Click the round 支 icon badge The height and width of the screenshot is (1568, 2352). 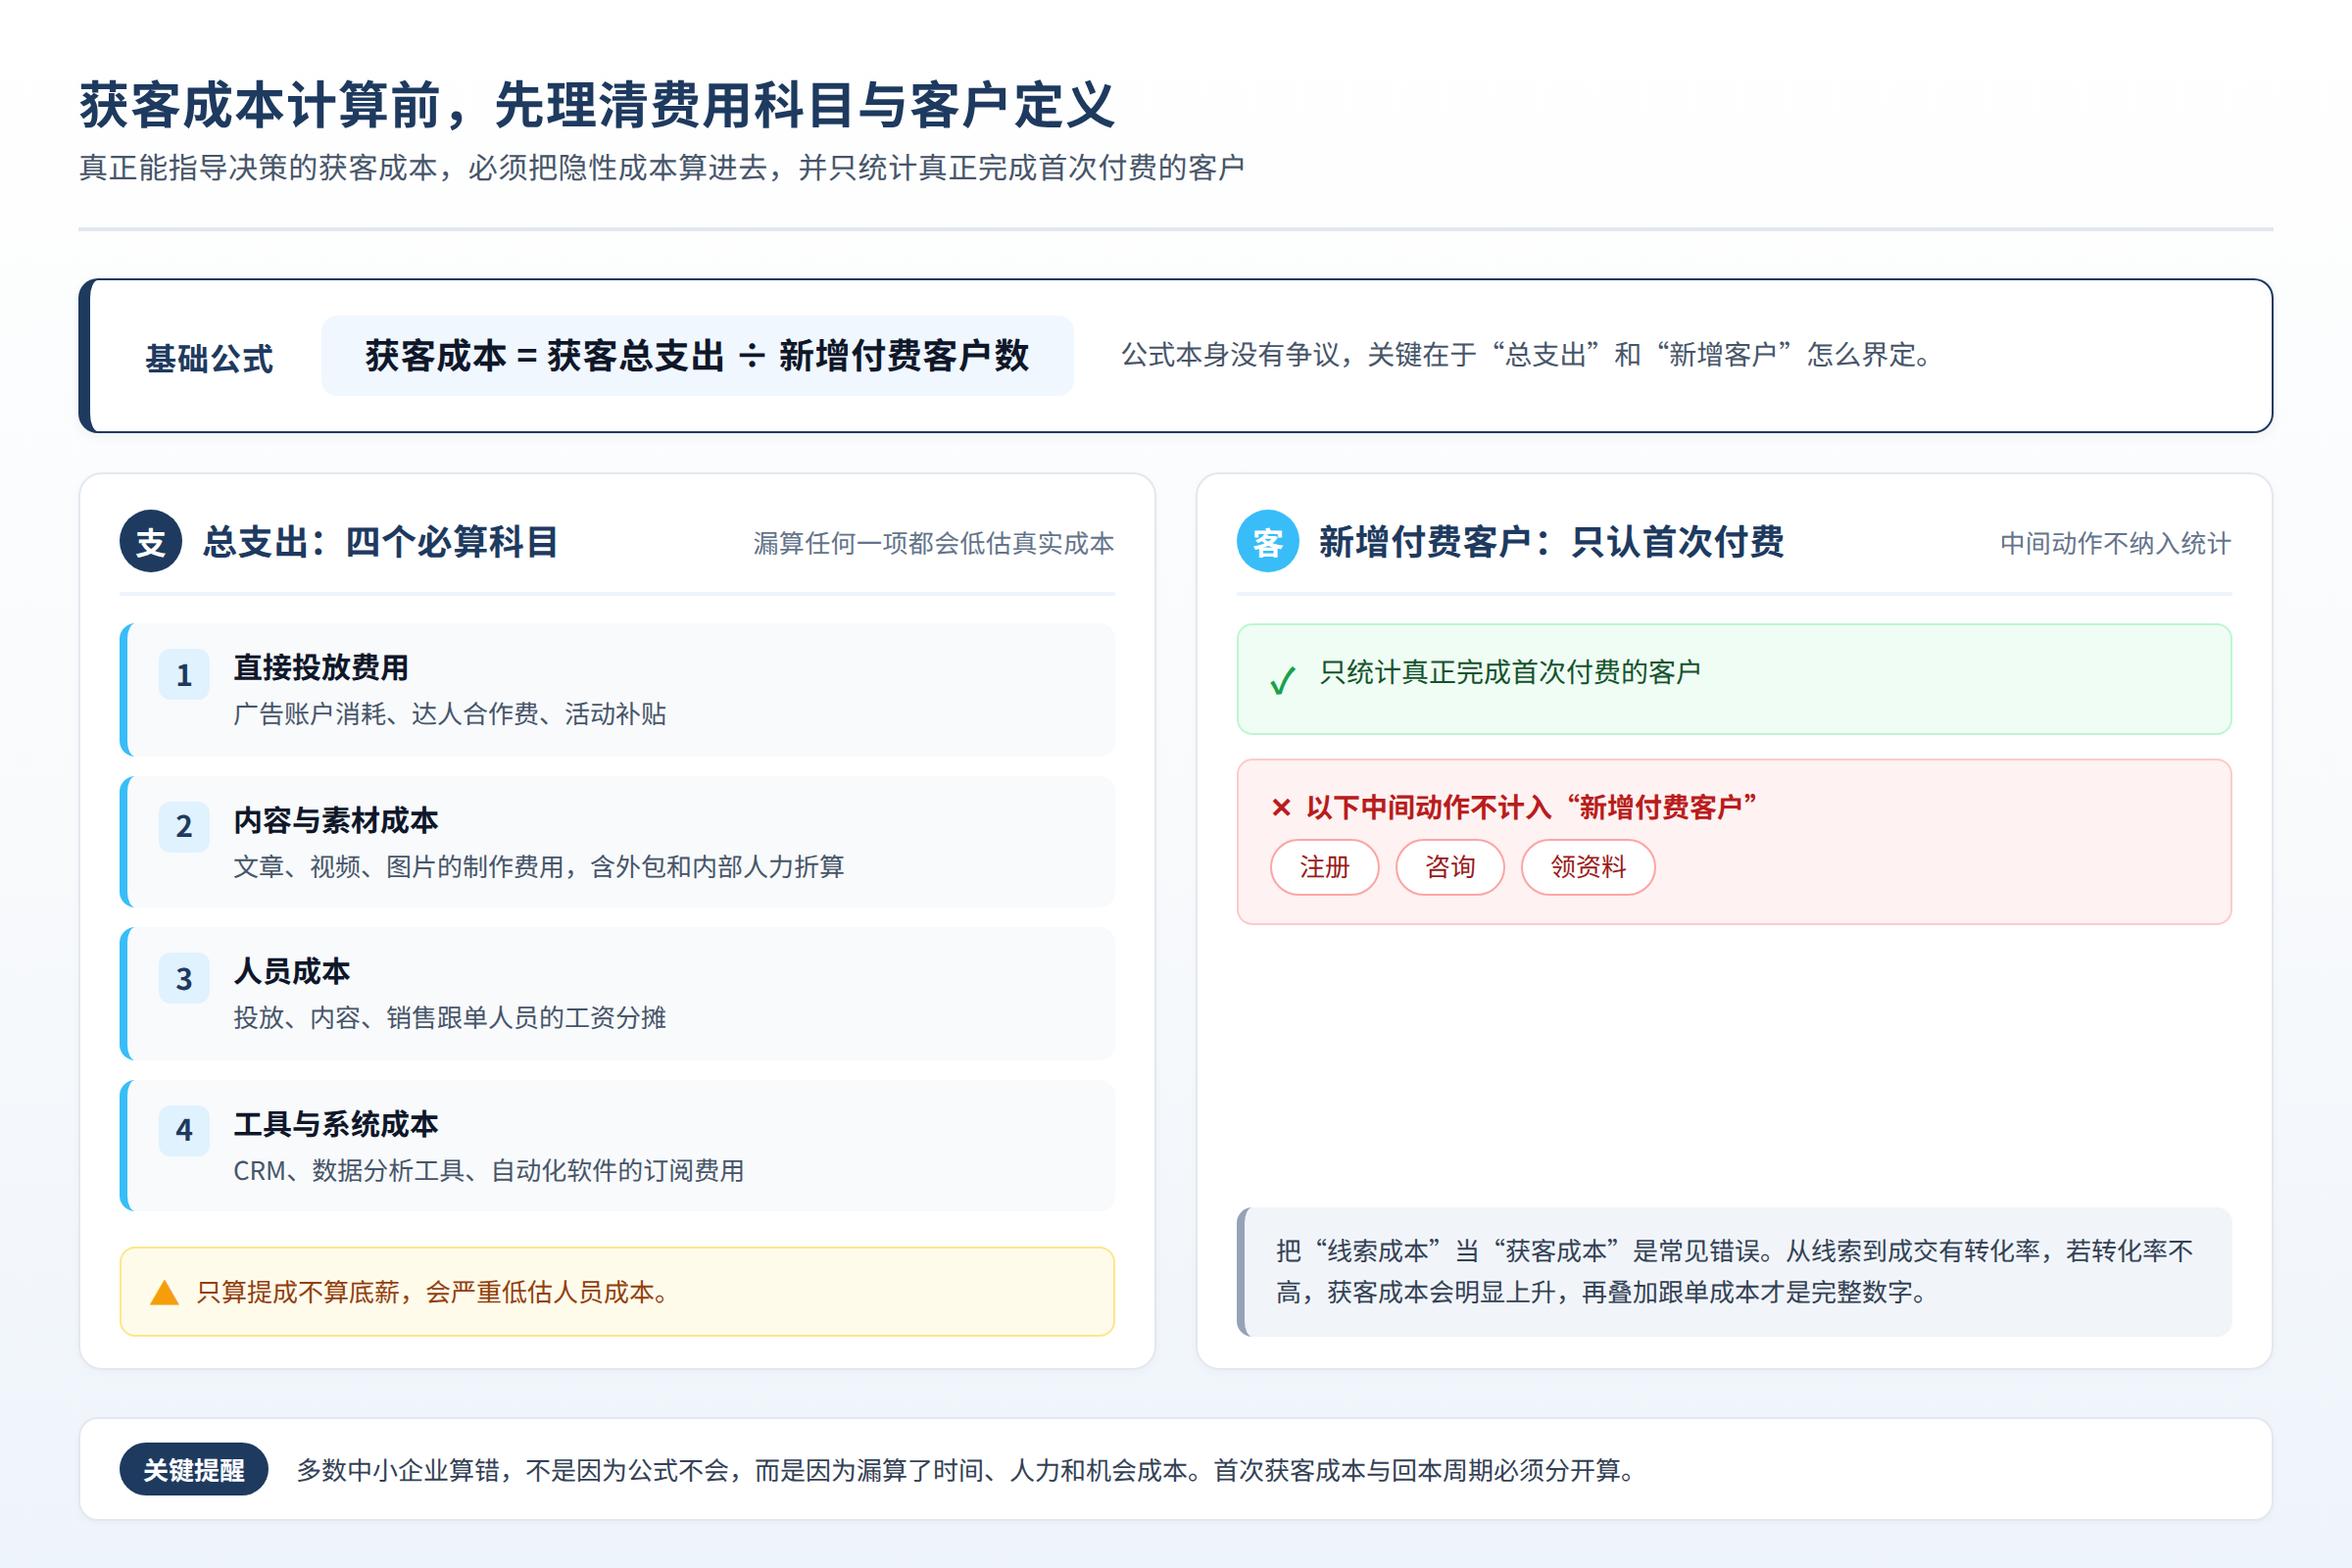pyautogui.click(x=151, y=541)
